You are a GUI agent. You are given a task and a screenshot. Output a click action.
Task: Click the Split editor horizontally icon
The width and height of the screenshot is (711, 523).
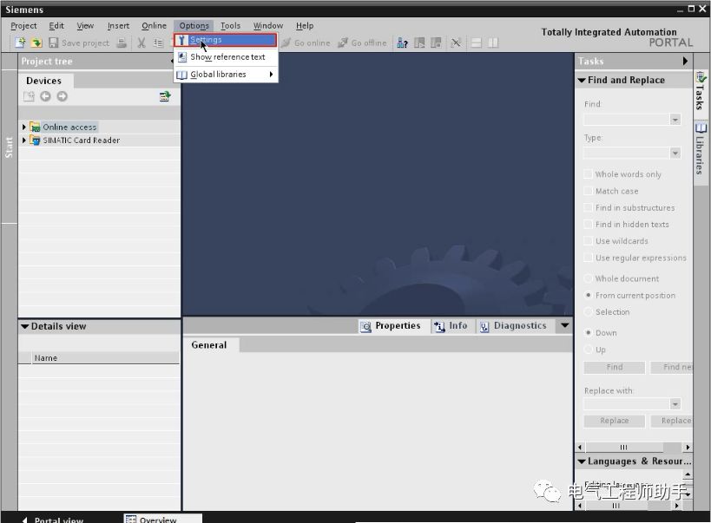coord(476,43)
